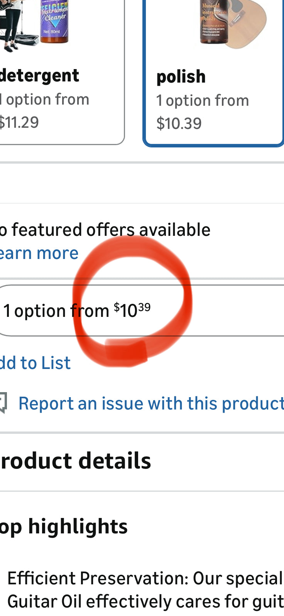Open Report an issue with this product
Image resolution: width=284 pixels, height=616 pixels.
151,404
